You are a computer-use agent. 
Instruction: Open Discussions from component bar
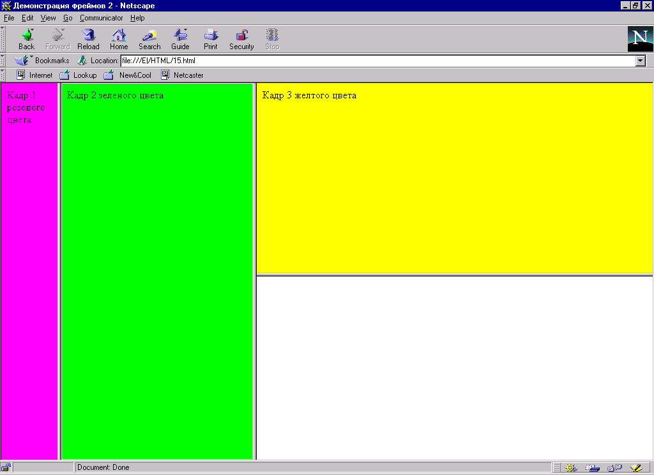pyautogui.click(x=615, y=468)
